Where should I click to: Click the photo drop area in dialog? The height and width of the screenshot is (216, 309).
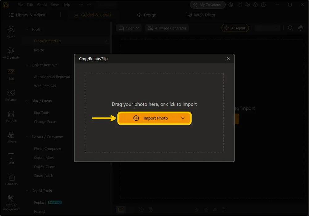[154, 113]
